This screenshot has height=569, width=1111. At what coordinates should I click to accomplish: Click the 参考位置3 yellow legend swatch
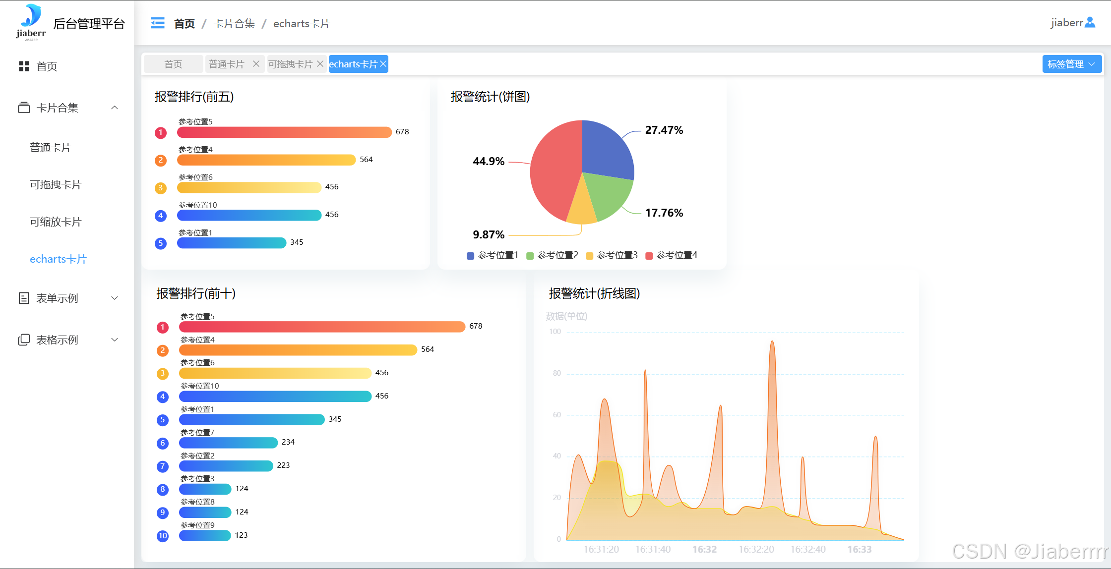click(589, 256)
